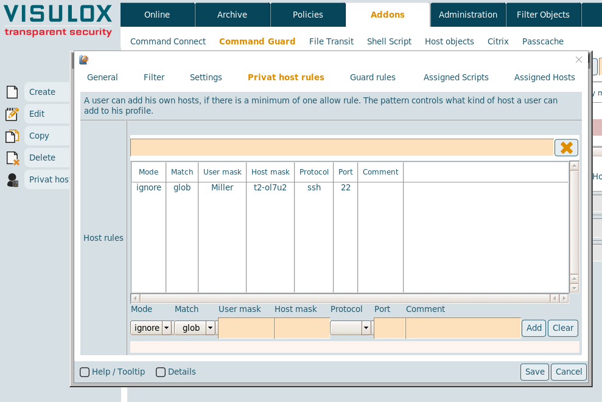Expand the Match dropdown showing glob
Screen dimensions: 602x402
point(195,328)
